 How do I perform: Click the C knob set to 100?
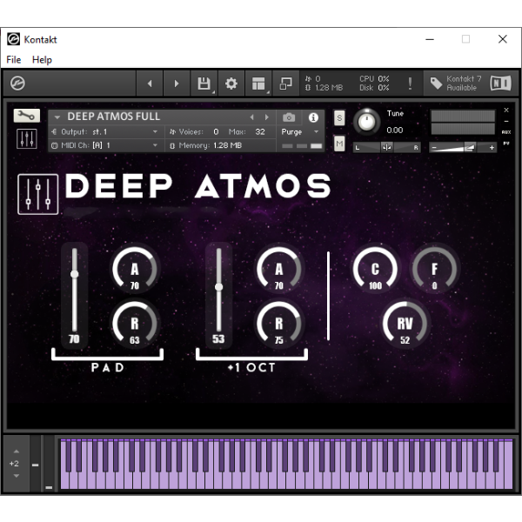pyautogui.click(x=375, y=269)
